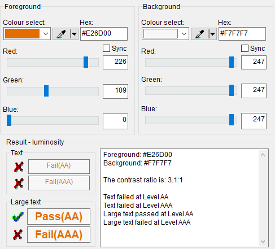Click the foreground Green value box 109
The image size is (275, 249).
pyautogui.click(x=115, y=91)
